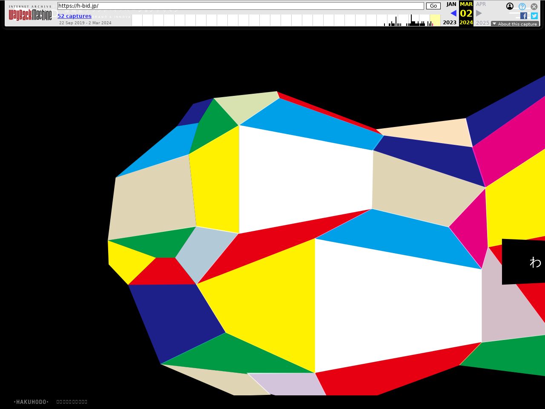
Task: Click the greyed APR month label
Action: click(x=481, y=4)
